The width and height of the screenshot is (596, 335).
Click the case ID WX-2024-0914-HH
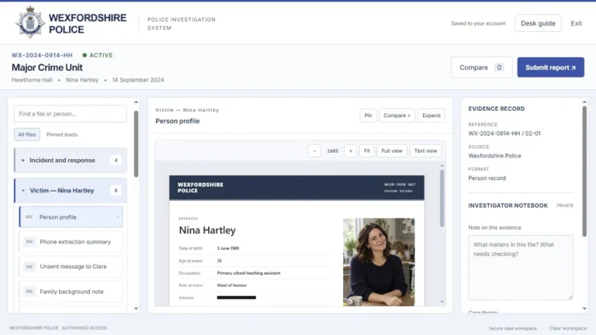(42, 55)
